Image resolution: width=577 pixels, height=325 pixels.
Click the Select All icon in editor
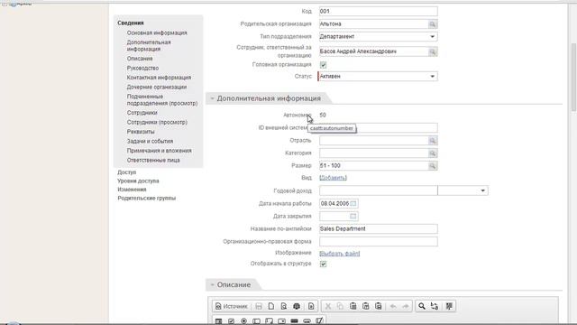click(x=449, y=306)
